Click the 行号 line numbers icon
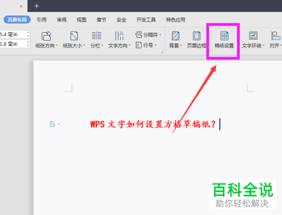The height and width of the screenshot is (215, 282). pyautogui.click(x=139, y=45)
